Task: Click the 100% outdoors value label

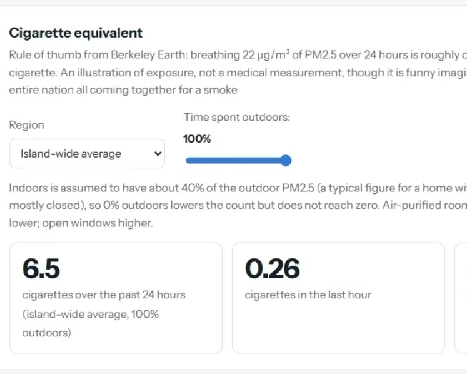Action: (x=197, y=139)
